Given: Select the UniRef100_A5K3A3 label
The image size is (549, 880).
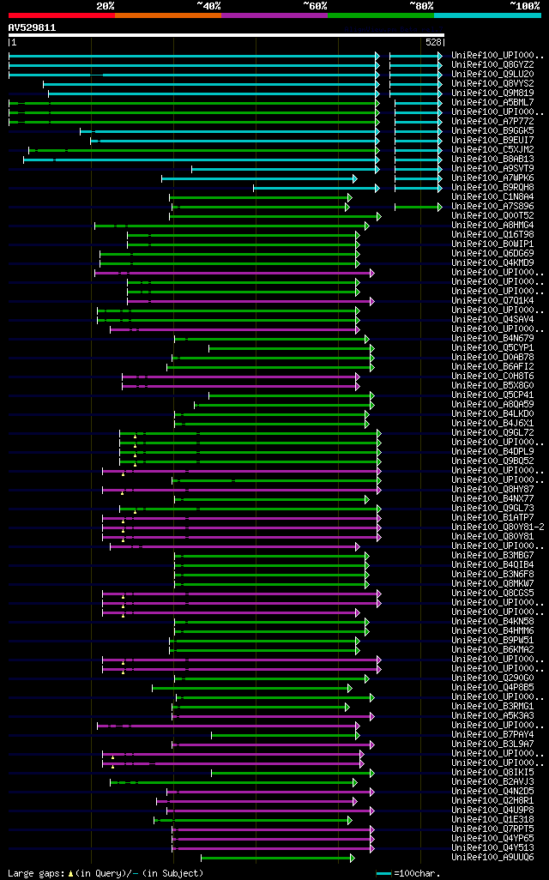Looking at the screenshot, I should [493, 715].
